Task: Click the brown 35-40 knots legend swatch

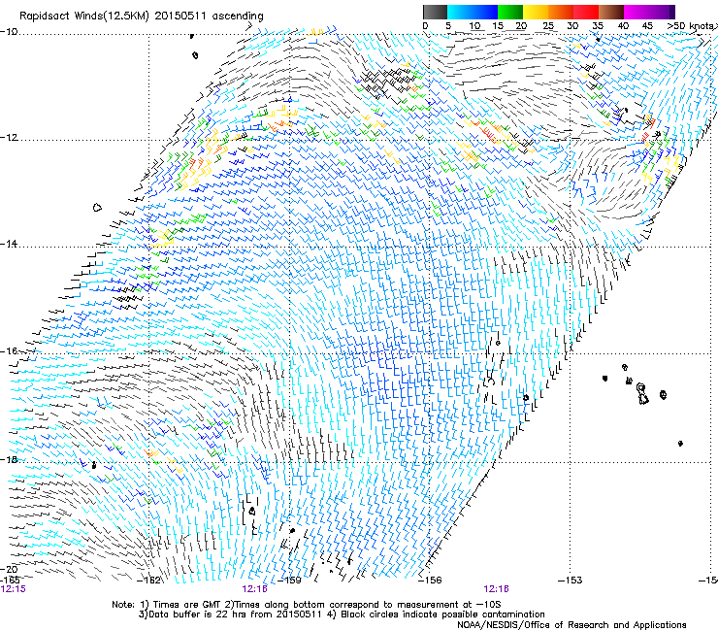Action: tap(611, 12)
